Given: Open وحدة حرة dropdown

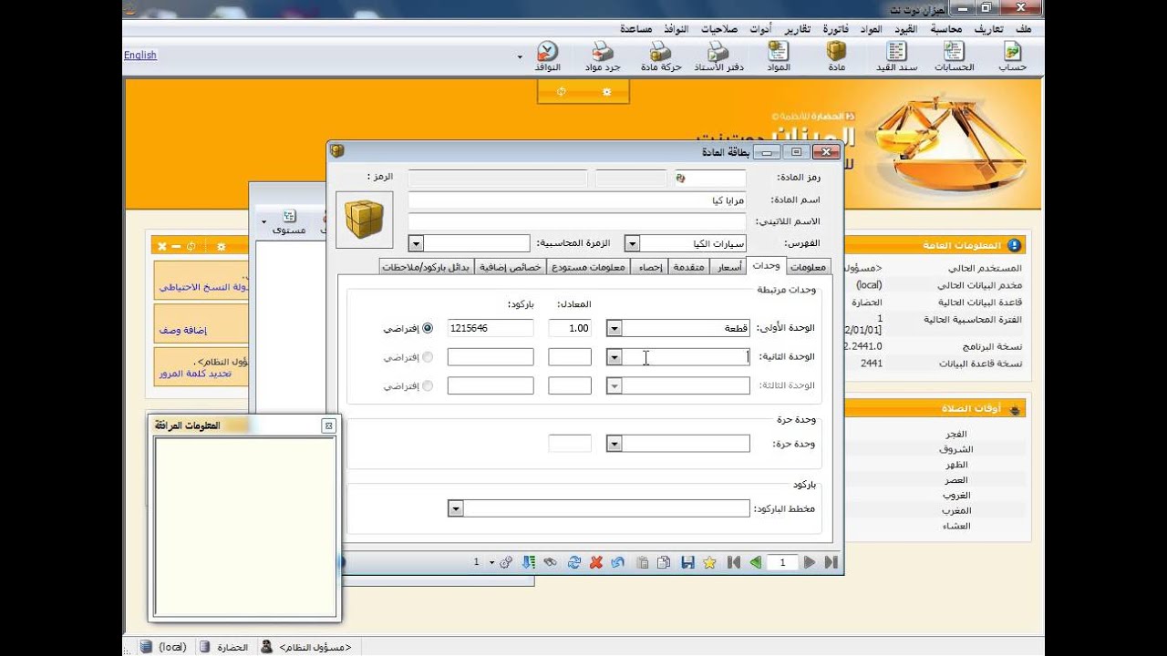Looking at the screenshot, I should coord(614,444).
